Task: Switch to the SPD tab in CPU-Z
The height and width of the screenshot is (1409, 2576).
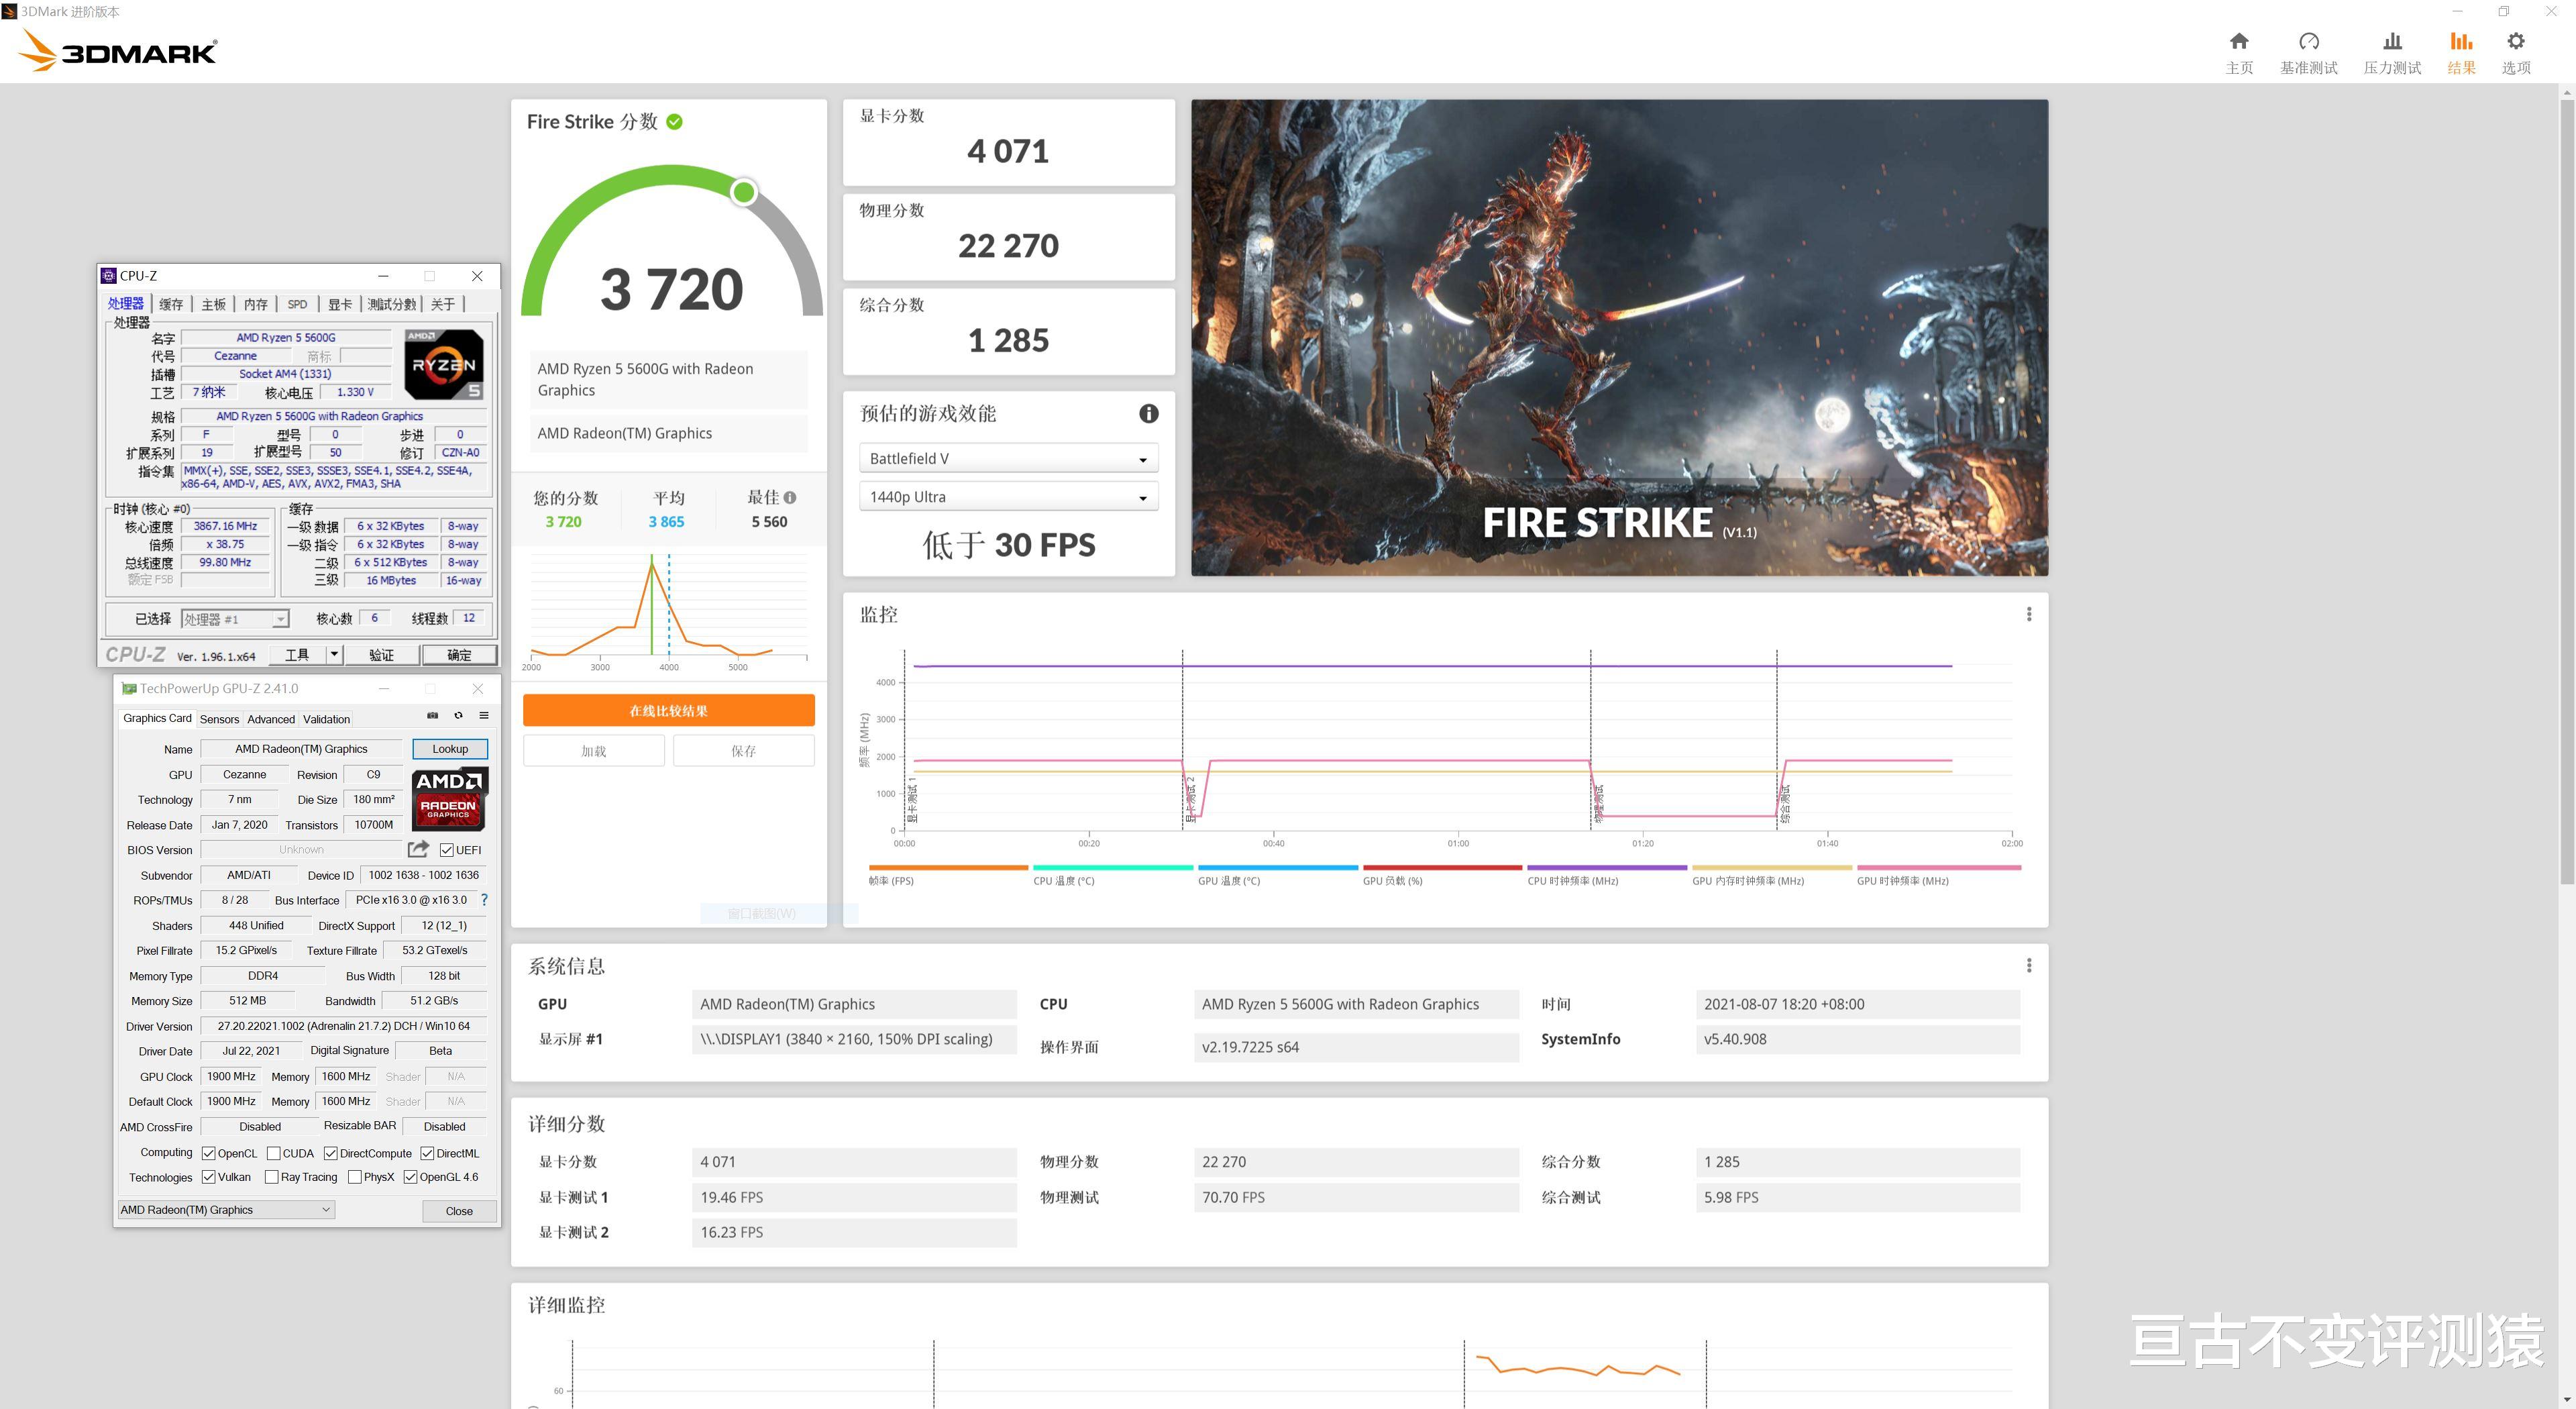Action: (297, 304)
